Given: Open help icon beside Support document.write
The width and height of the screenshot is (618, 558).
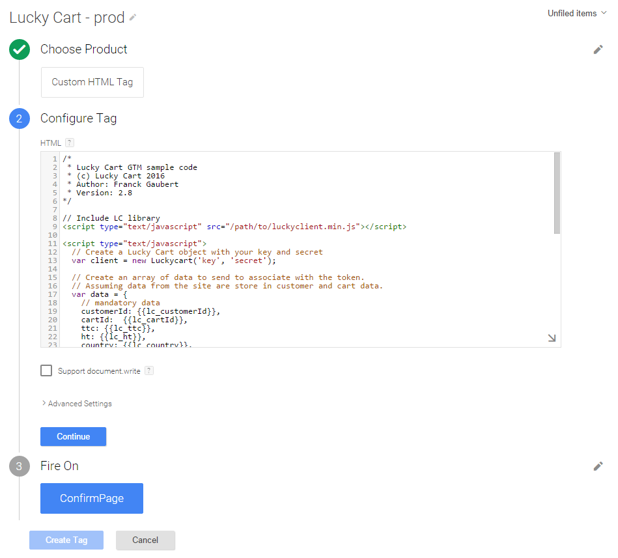Looking at the screenshot, I should pos(149,370).
